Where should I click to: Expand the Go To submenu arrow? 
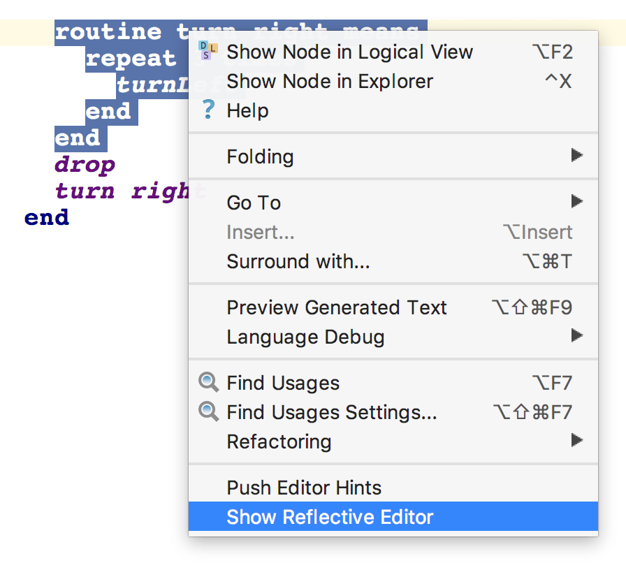(576, 202)
